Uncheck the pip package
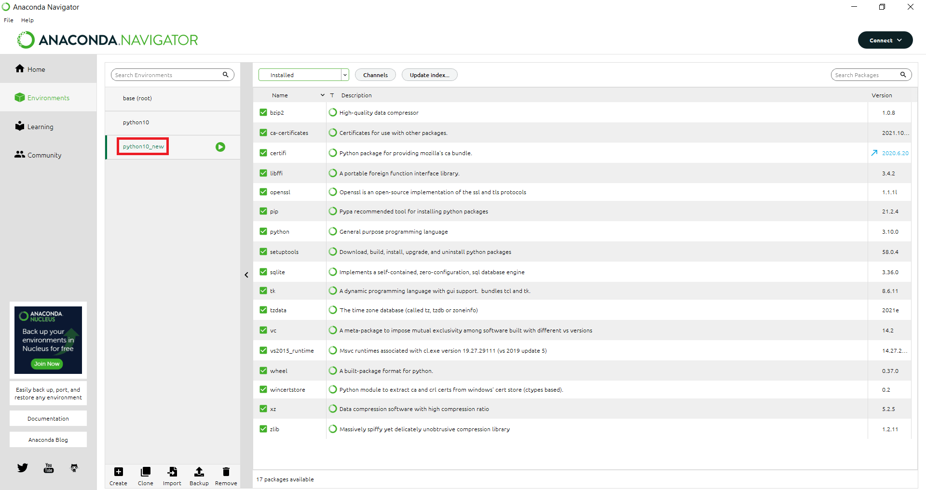 263,211
